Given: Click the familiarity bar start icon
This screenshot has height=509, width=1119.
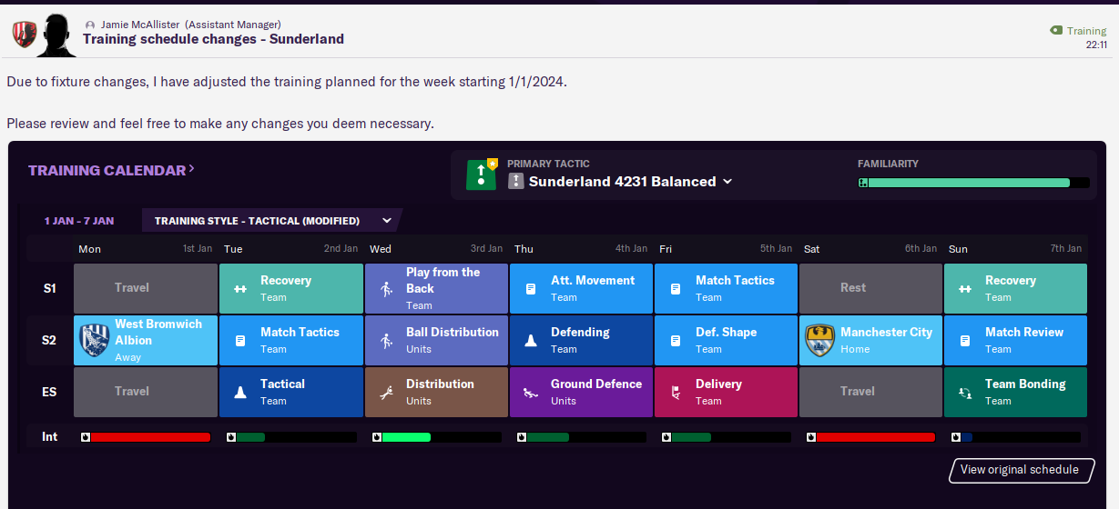Looking at the screenshot, I should [863, 183].
